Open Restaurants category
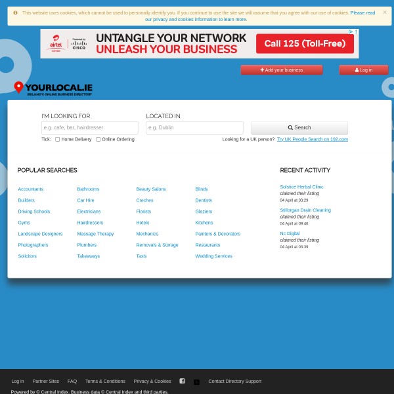 [208, 245]
